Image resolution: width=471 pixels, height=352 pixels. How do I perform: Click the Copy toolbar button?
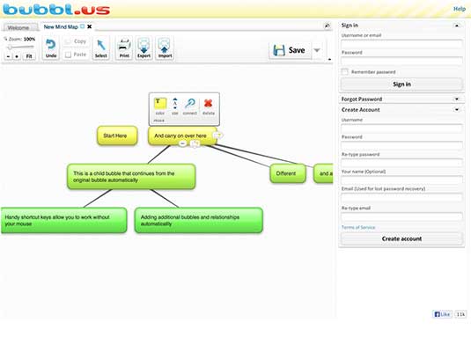(76, 41)
